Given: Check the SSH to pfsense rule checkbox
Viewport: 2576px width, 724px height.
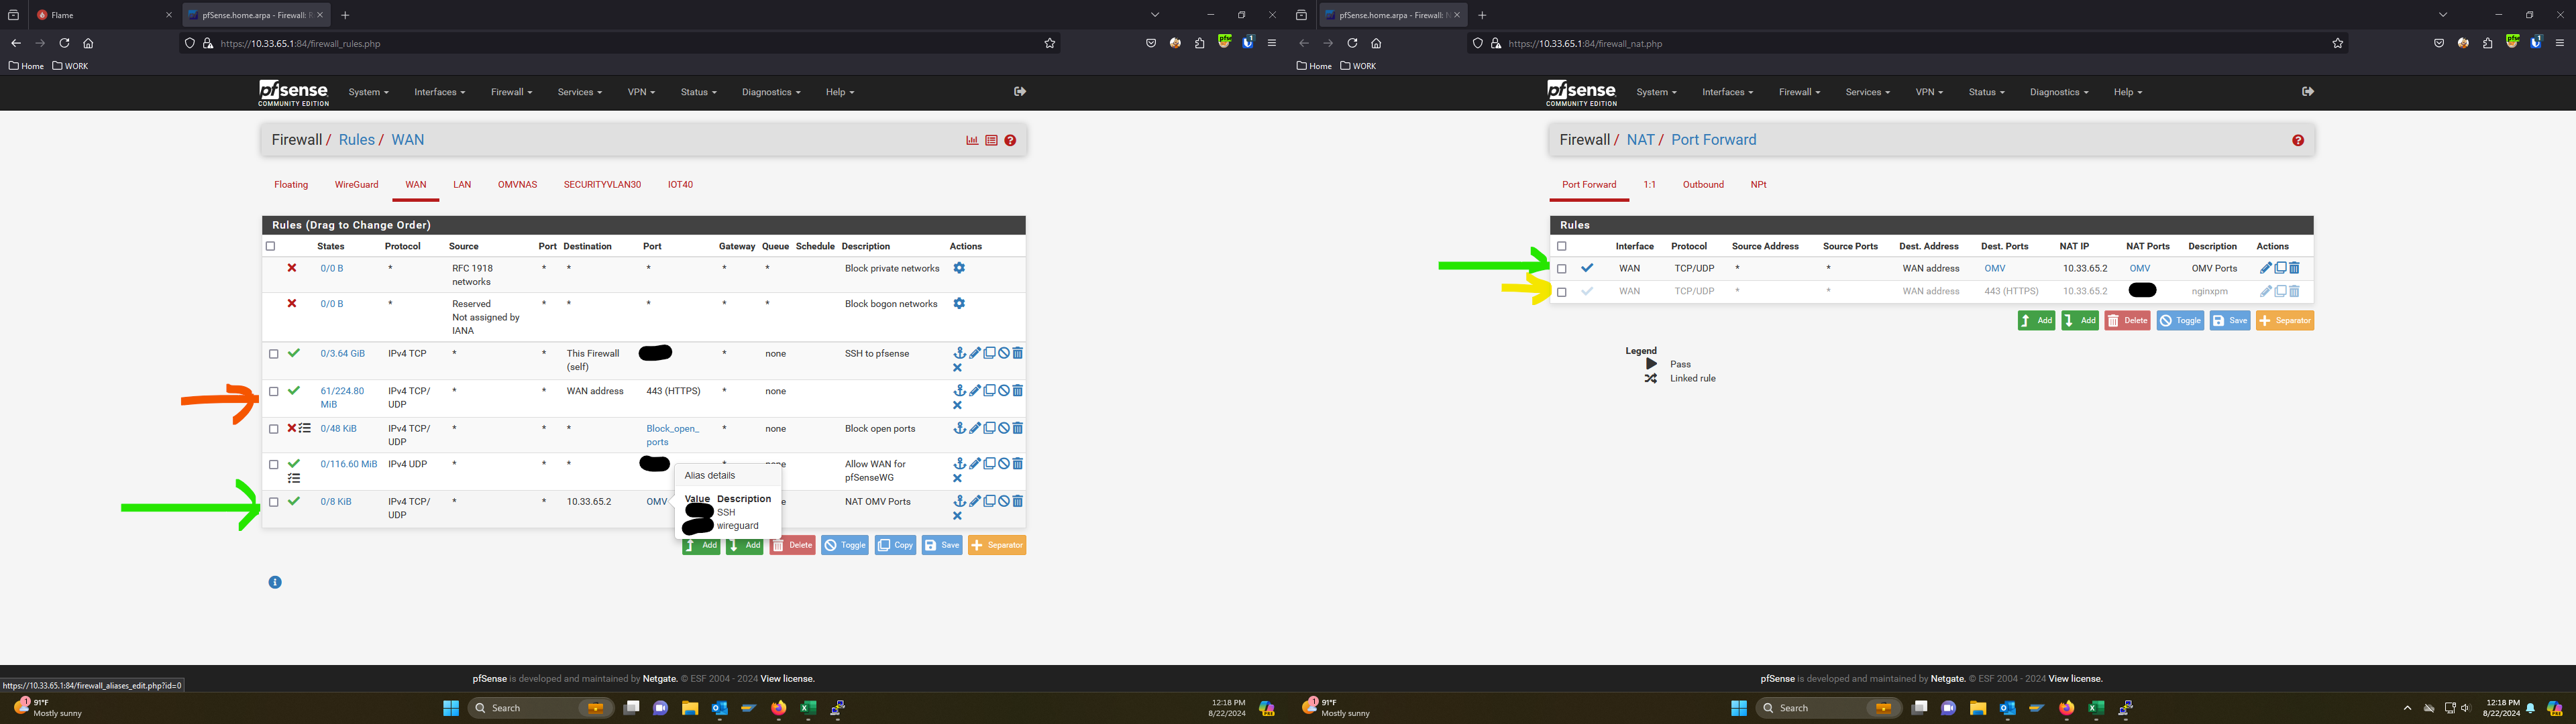Looking at the screenshot, I should point(273,354).
